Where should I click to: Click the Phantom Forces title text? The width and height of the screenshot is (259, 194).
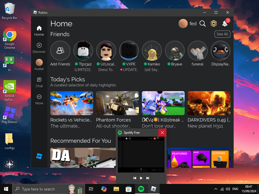coord(114,120)
